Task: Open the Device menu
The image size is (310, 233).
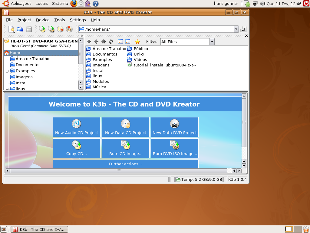Action: coord(43,20)
